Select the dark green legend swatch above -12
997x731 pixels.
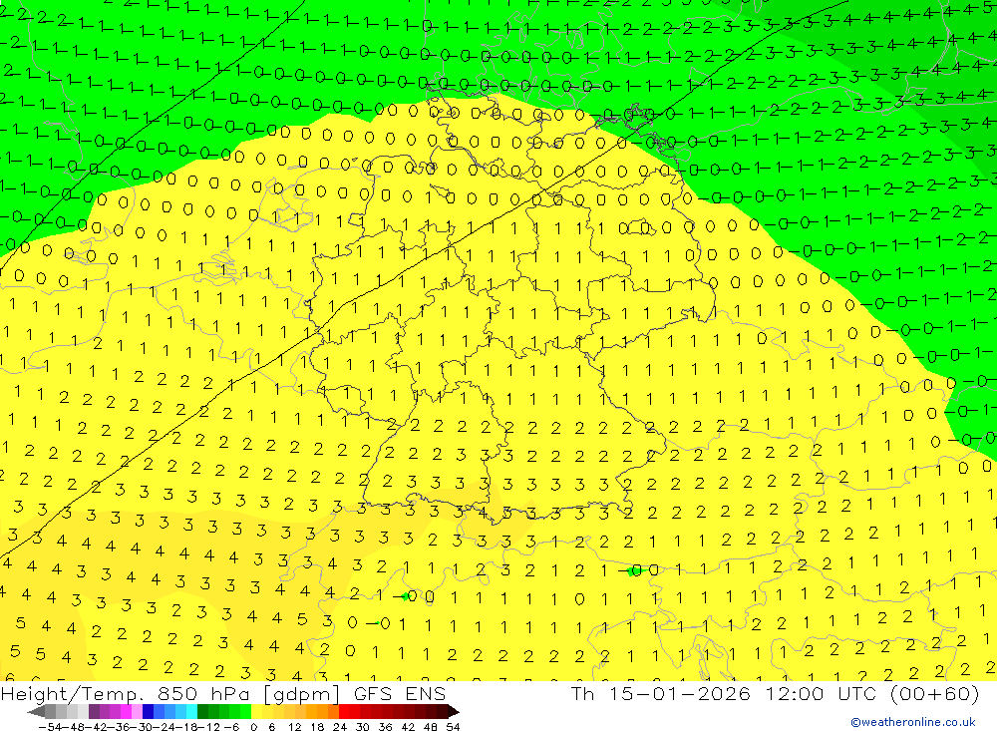[202, 712]
